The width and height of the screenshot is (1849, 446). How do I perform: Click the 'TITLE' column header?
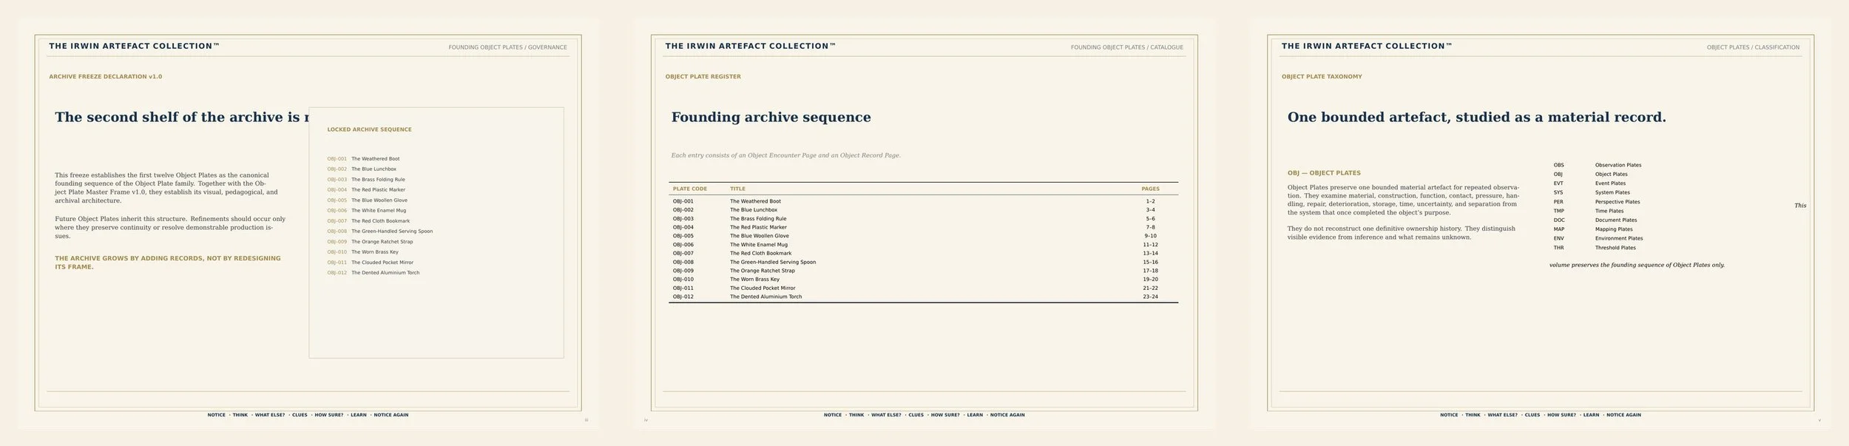[x=737, y=189]
